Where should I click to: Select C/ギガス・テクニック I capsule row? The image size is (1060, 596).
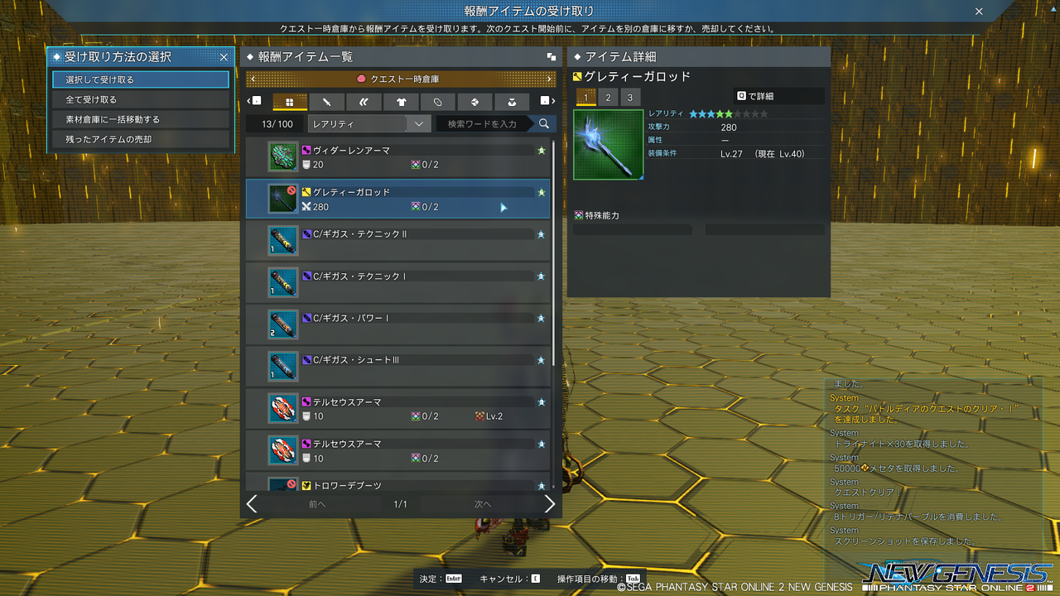pyautogui.click(x=398, y=283)
